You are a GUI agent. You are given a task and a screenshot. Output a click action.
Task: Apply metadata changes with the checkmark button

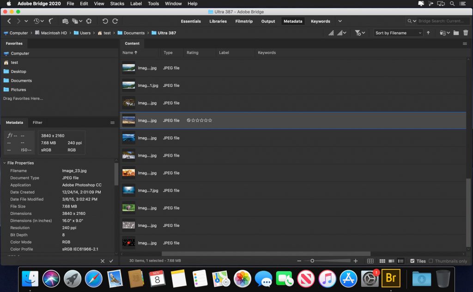(111, 261)
